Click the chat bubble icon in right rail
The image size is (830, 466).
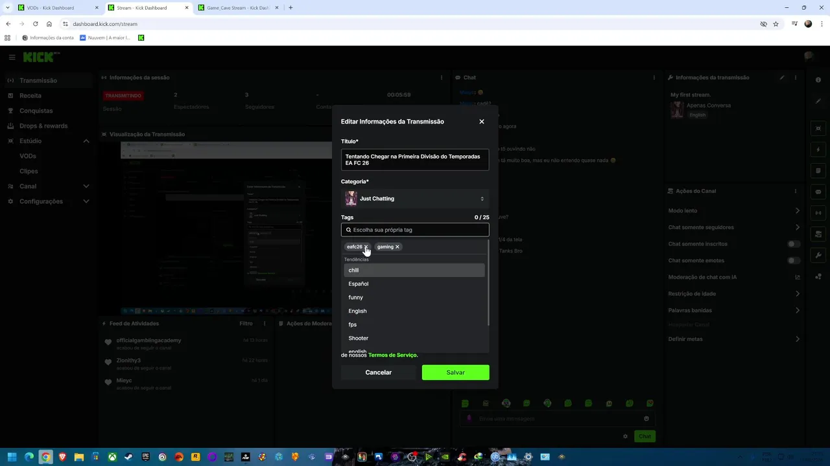[818, 192]
